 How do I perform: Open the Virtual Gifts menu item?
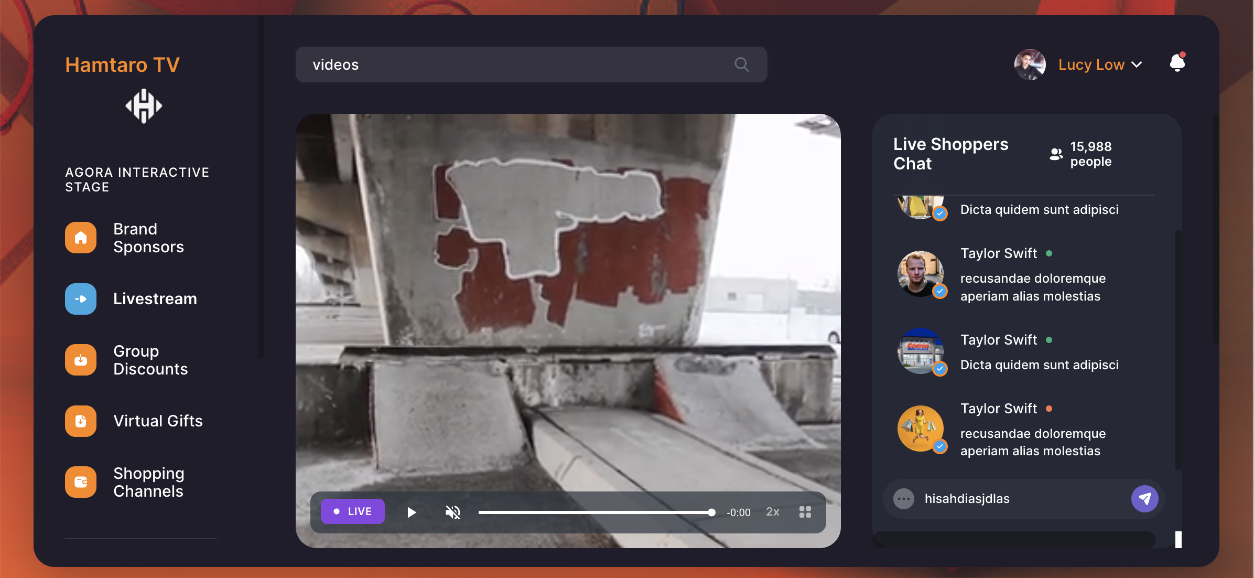(158, 421)
